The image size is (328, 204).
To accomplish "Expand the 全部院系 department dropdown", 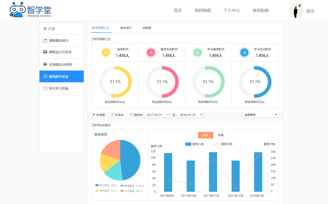I will click(x=260, y=115).
